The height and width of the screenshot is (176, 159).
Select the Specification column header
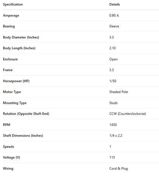pos(13,4)
